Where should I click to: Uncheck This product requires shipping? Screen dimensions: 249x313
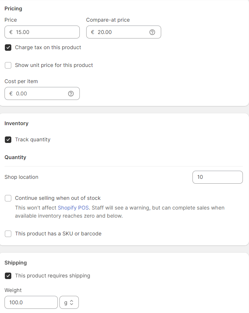8,276
